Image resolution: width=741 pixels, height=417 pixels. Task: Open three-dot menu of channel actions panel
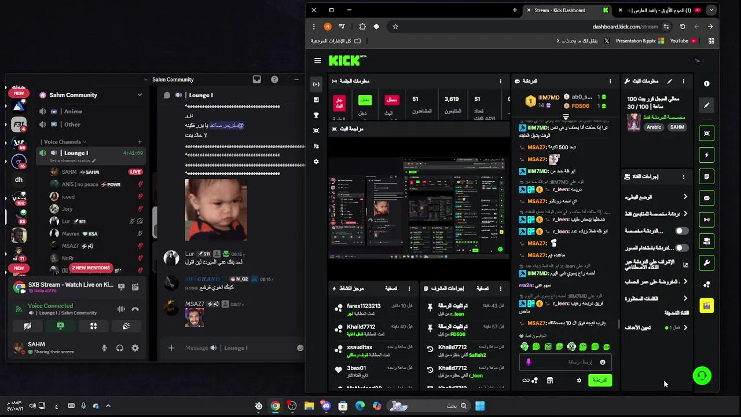tap(683, 177)
